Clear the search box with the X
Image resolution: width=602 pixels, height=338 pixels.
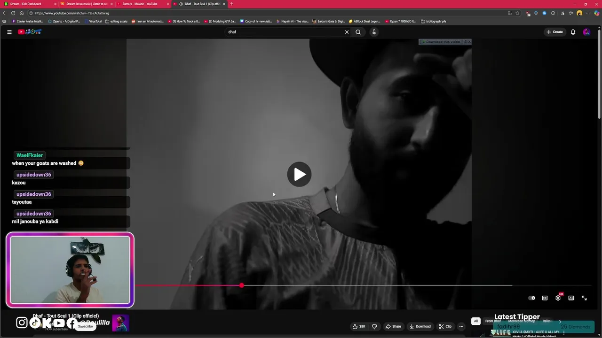347,32
